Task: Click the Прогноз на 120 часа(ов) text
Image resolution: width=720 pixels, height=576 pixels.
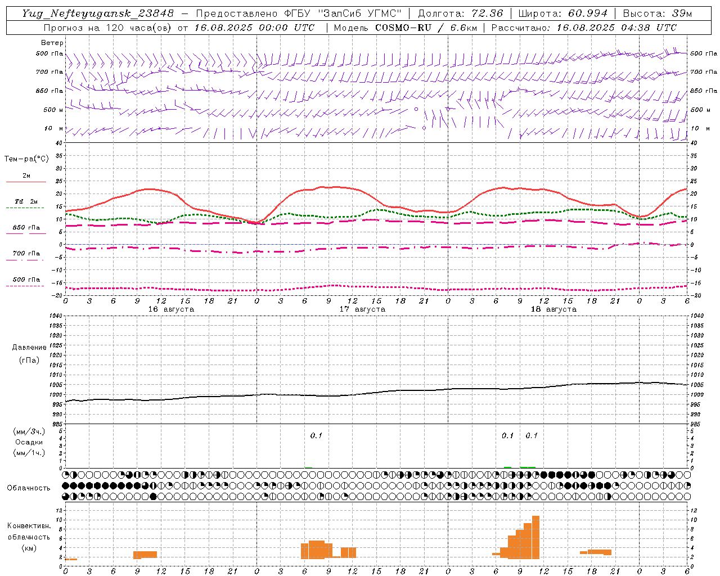Action: pyautogui.click(x=108, y=28)
